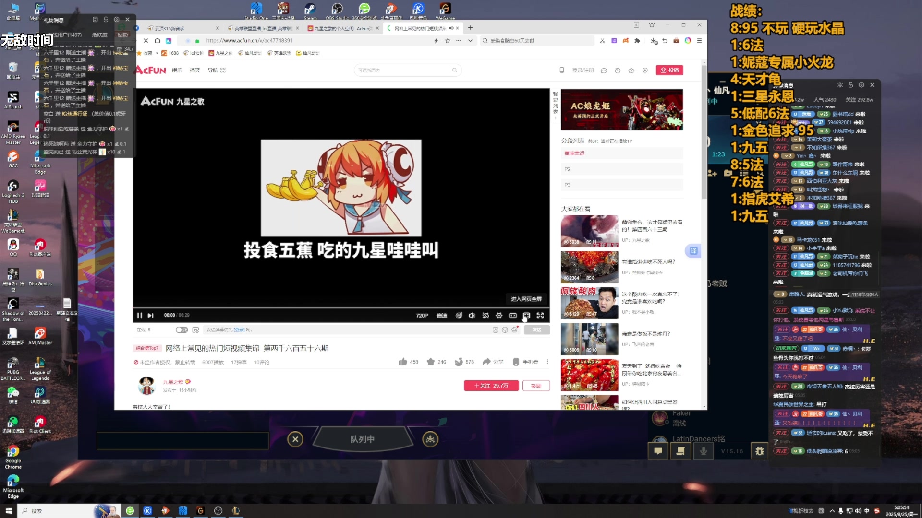Enter full screen playback
The image size is (922, 518).
click(x=540, y=315)
